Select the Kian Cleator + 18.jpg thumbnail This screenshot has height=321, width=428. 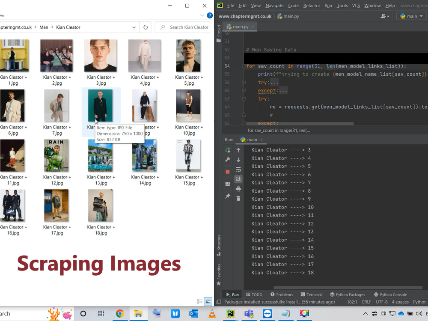tap(101, 205)
